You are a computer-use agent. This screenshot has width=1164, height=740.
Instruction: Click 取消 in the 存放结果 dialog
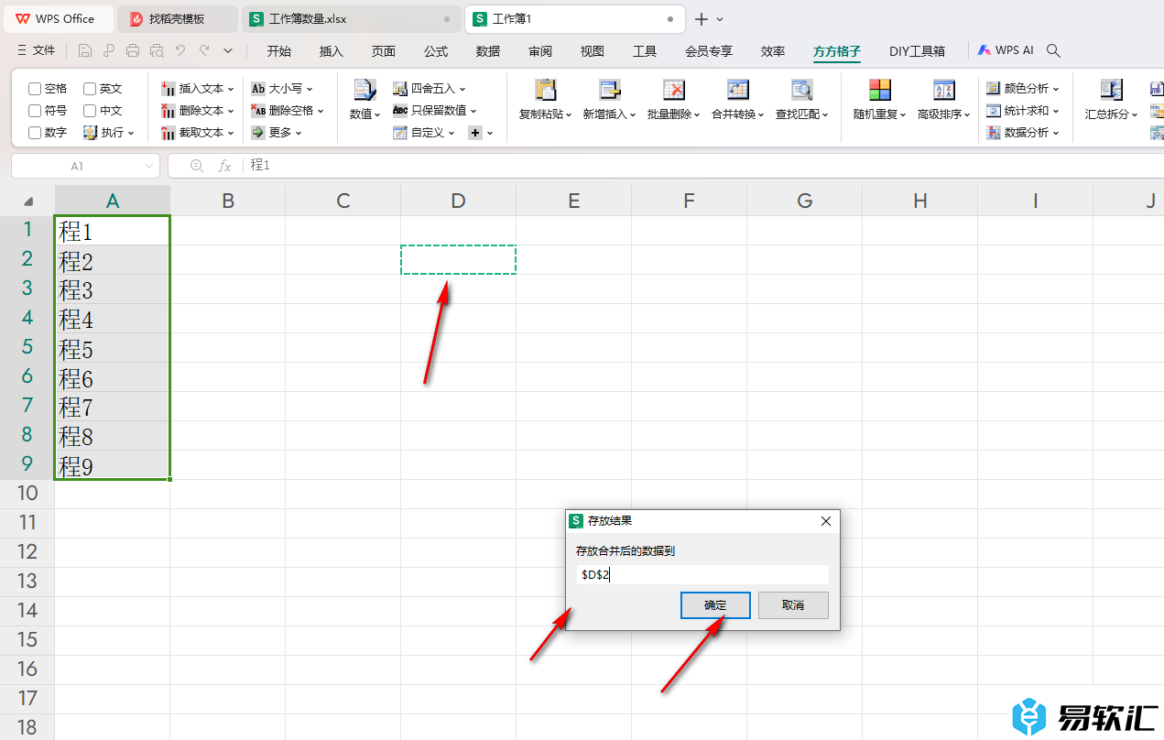tap(793, 605)
